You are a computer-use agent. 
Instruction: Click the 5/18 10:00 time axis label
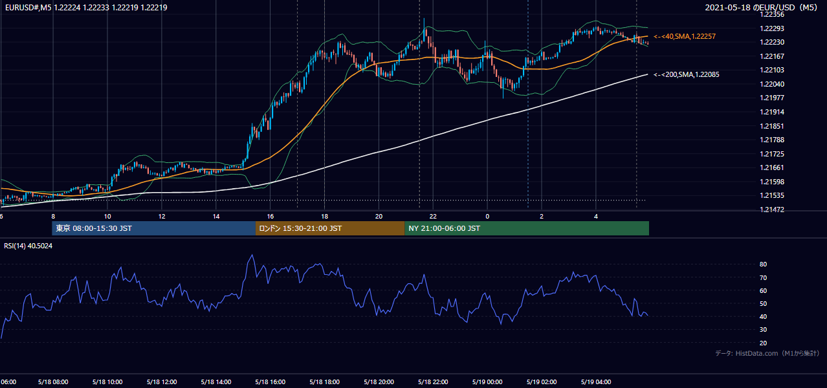click(x=107, y=382)
